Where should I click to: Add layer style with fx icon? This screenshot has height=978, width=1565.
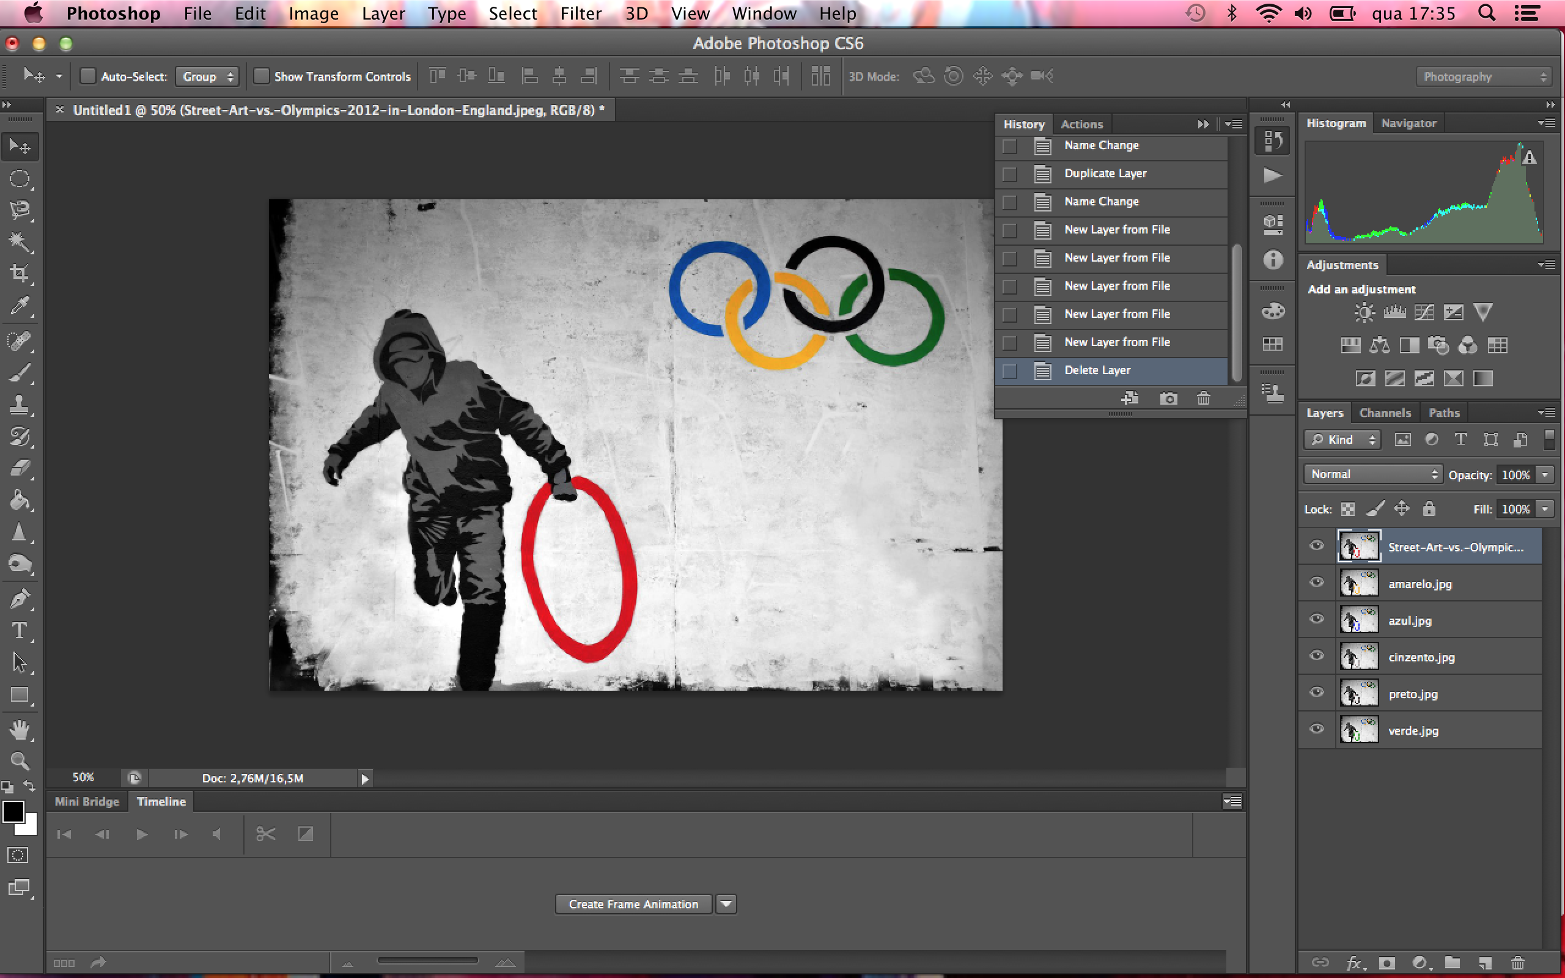pyautogui.click(x=1354, y=963)
